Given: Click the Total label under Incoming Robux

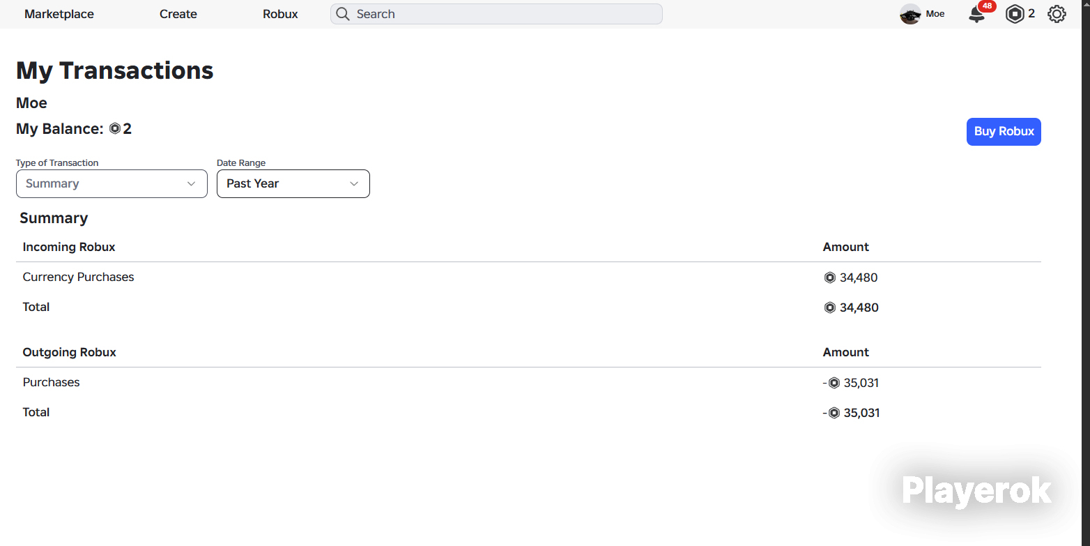Looking at the screenshot, I should tap(36, 307).
